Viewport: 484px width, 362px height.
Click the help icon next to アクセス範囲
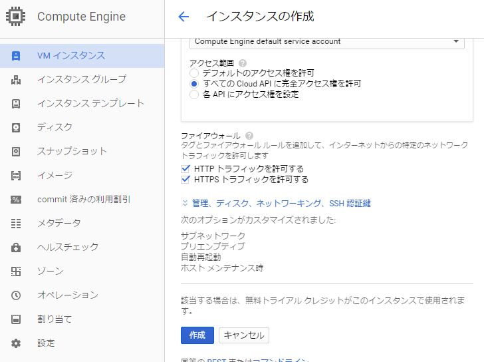click(x=243, y=63)
